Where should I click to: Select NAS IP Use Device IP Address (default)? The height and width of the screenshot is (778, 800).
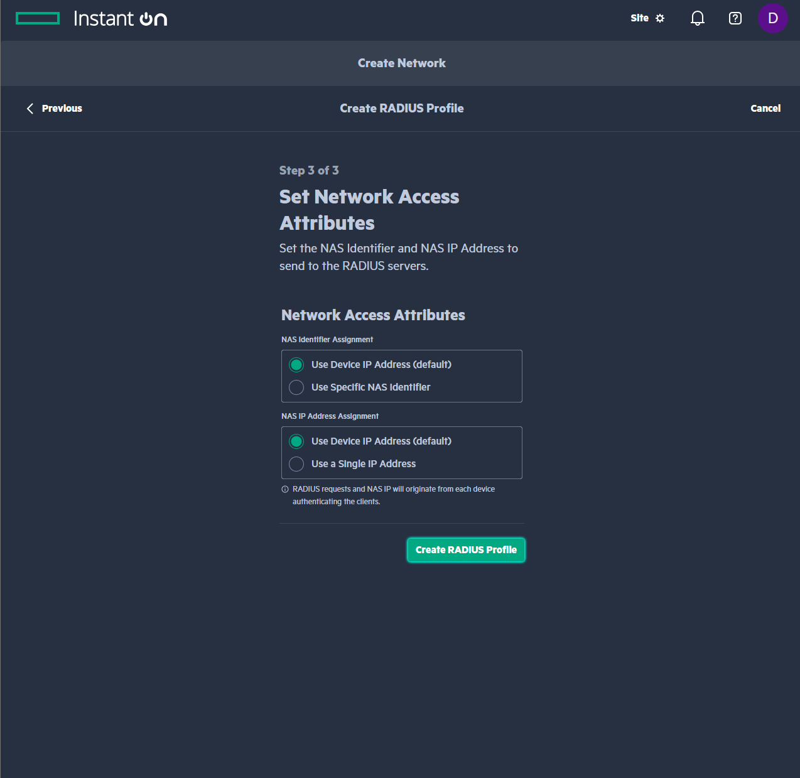(x=296, y=441)
